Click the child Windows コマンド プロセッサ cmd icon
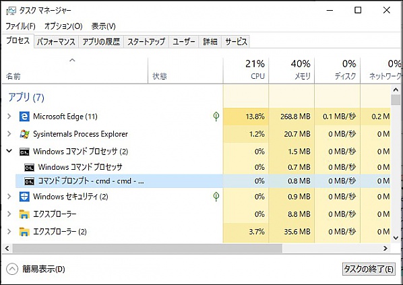This screenshot has height=285, width=403. click(29, 168)
